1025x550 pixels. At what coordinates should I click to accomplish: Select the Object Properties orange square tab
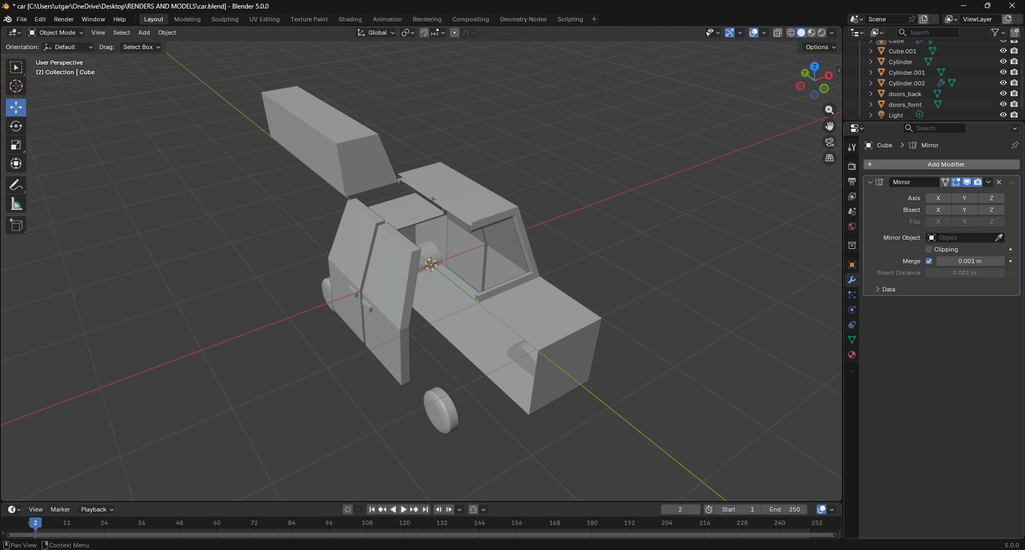point(852,264)
